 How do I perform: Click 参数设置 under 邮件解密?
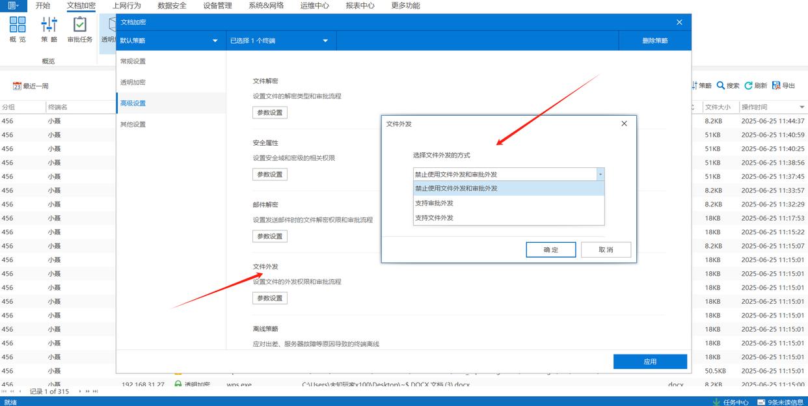pyautogui.click(x=270, y=236)
